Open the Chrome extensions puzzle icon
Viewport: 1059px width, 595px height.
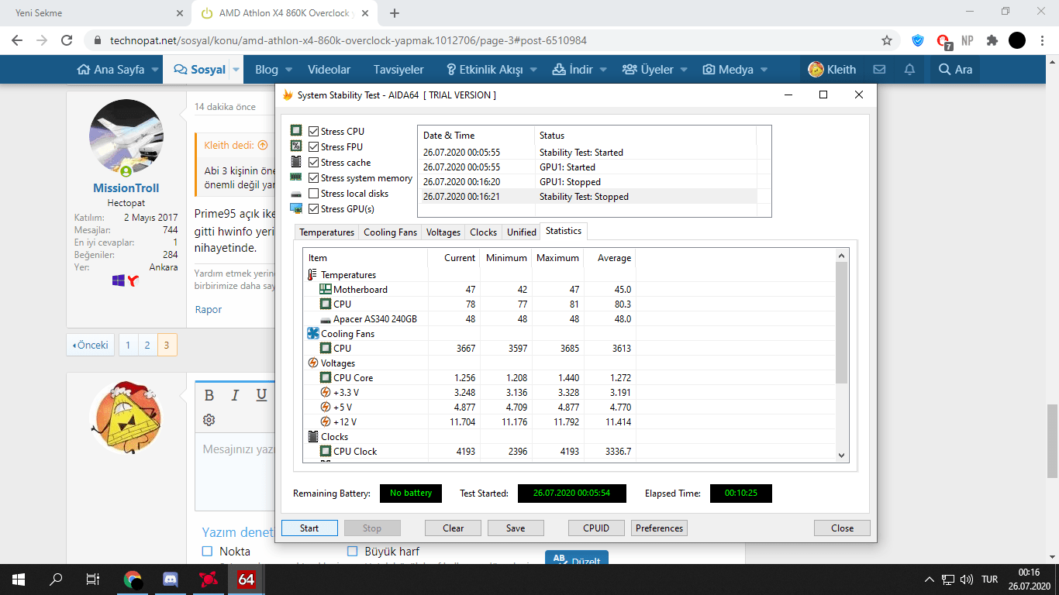[992, 40]
